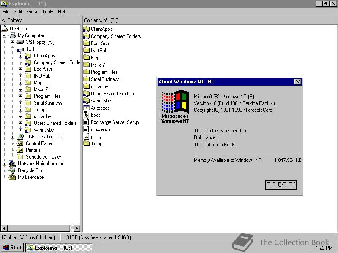Expand the ExchSrvr tree node
This screenshot has height=253, width=338.
coord(20,69)
